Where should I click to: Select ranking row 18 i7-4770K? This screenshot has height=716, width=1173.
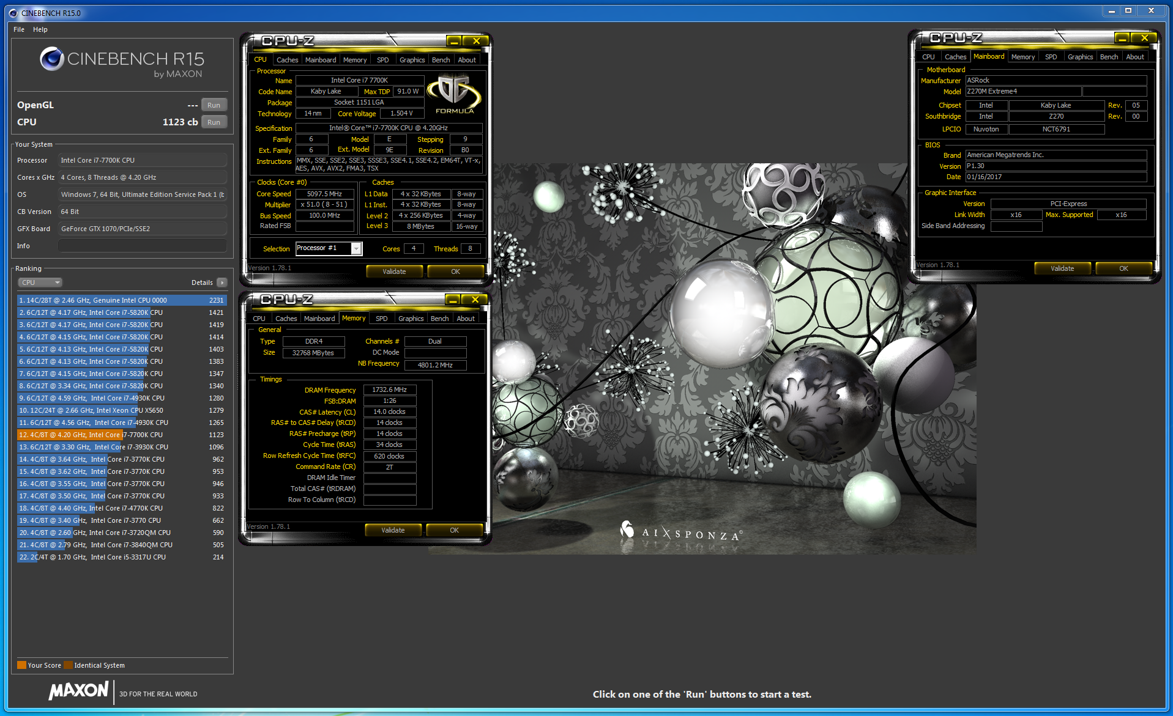(122, 508)
